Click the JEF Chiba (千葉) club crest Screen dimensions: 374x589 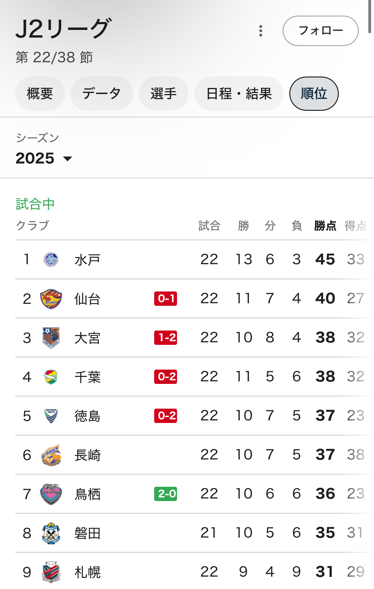(x=51, y=377)
